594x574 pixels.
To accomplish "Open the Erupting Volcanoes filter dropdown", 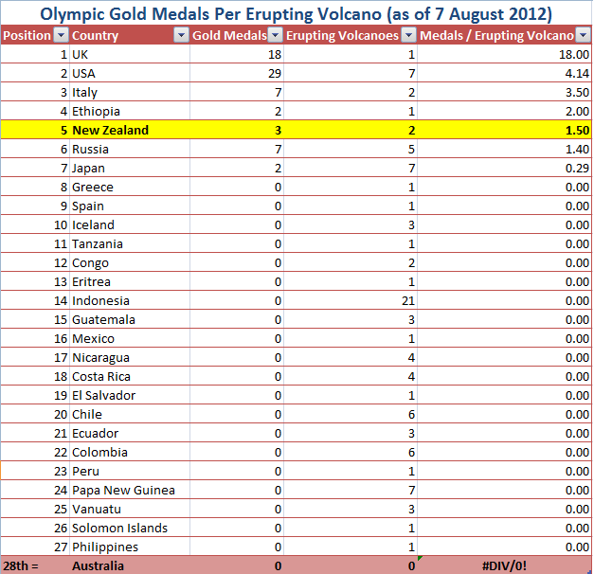I will click(408, 36).
